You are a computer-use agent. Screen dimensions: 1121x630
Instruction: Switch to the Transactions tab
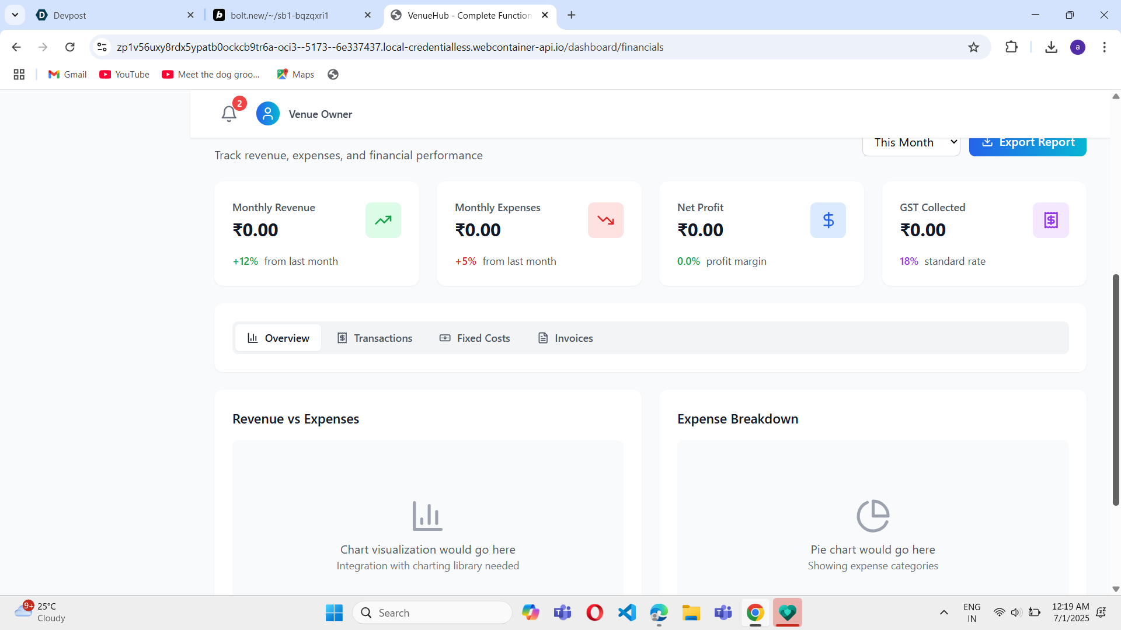374,338
